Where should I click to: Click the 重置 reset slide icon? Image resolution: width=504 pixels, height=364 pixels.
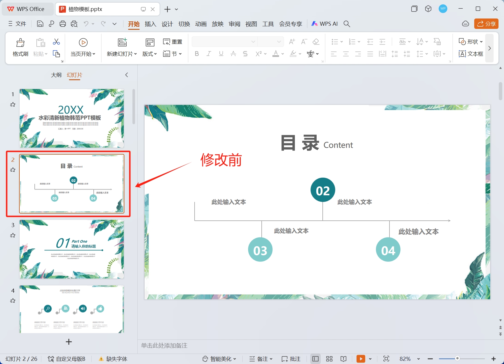click(173, 41)
